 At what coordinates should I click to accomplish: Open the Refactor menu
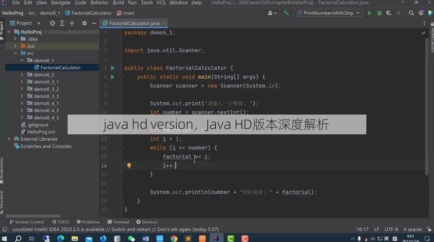pyautogui.click(x=99, y=3)
